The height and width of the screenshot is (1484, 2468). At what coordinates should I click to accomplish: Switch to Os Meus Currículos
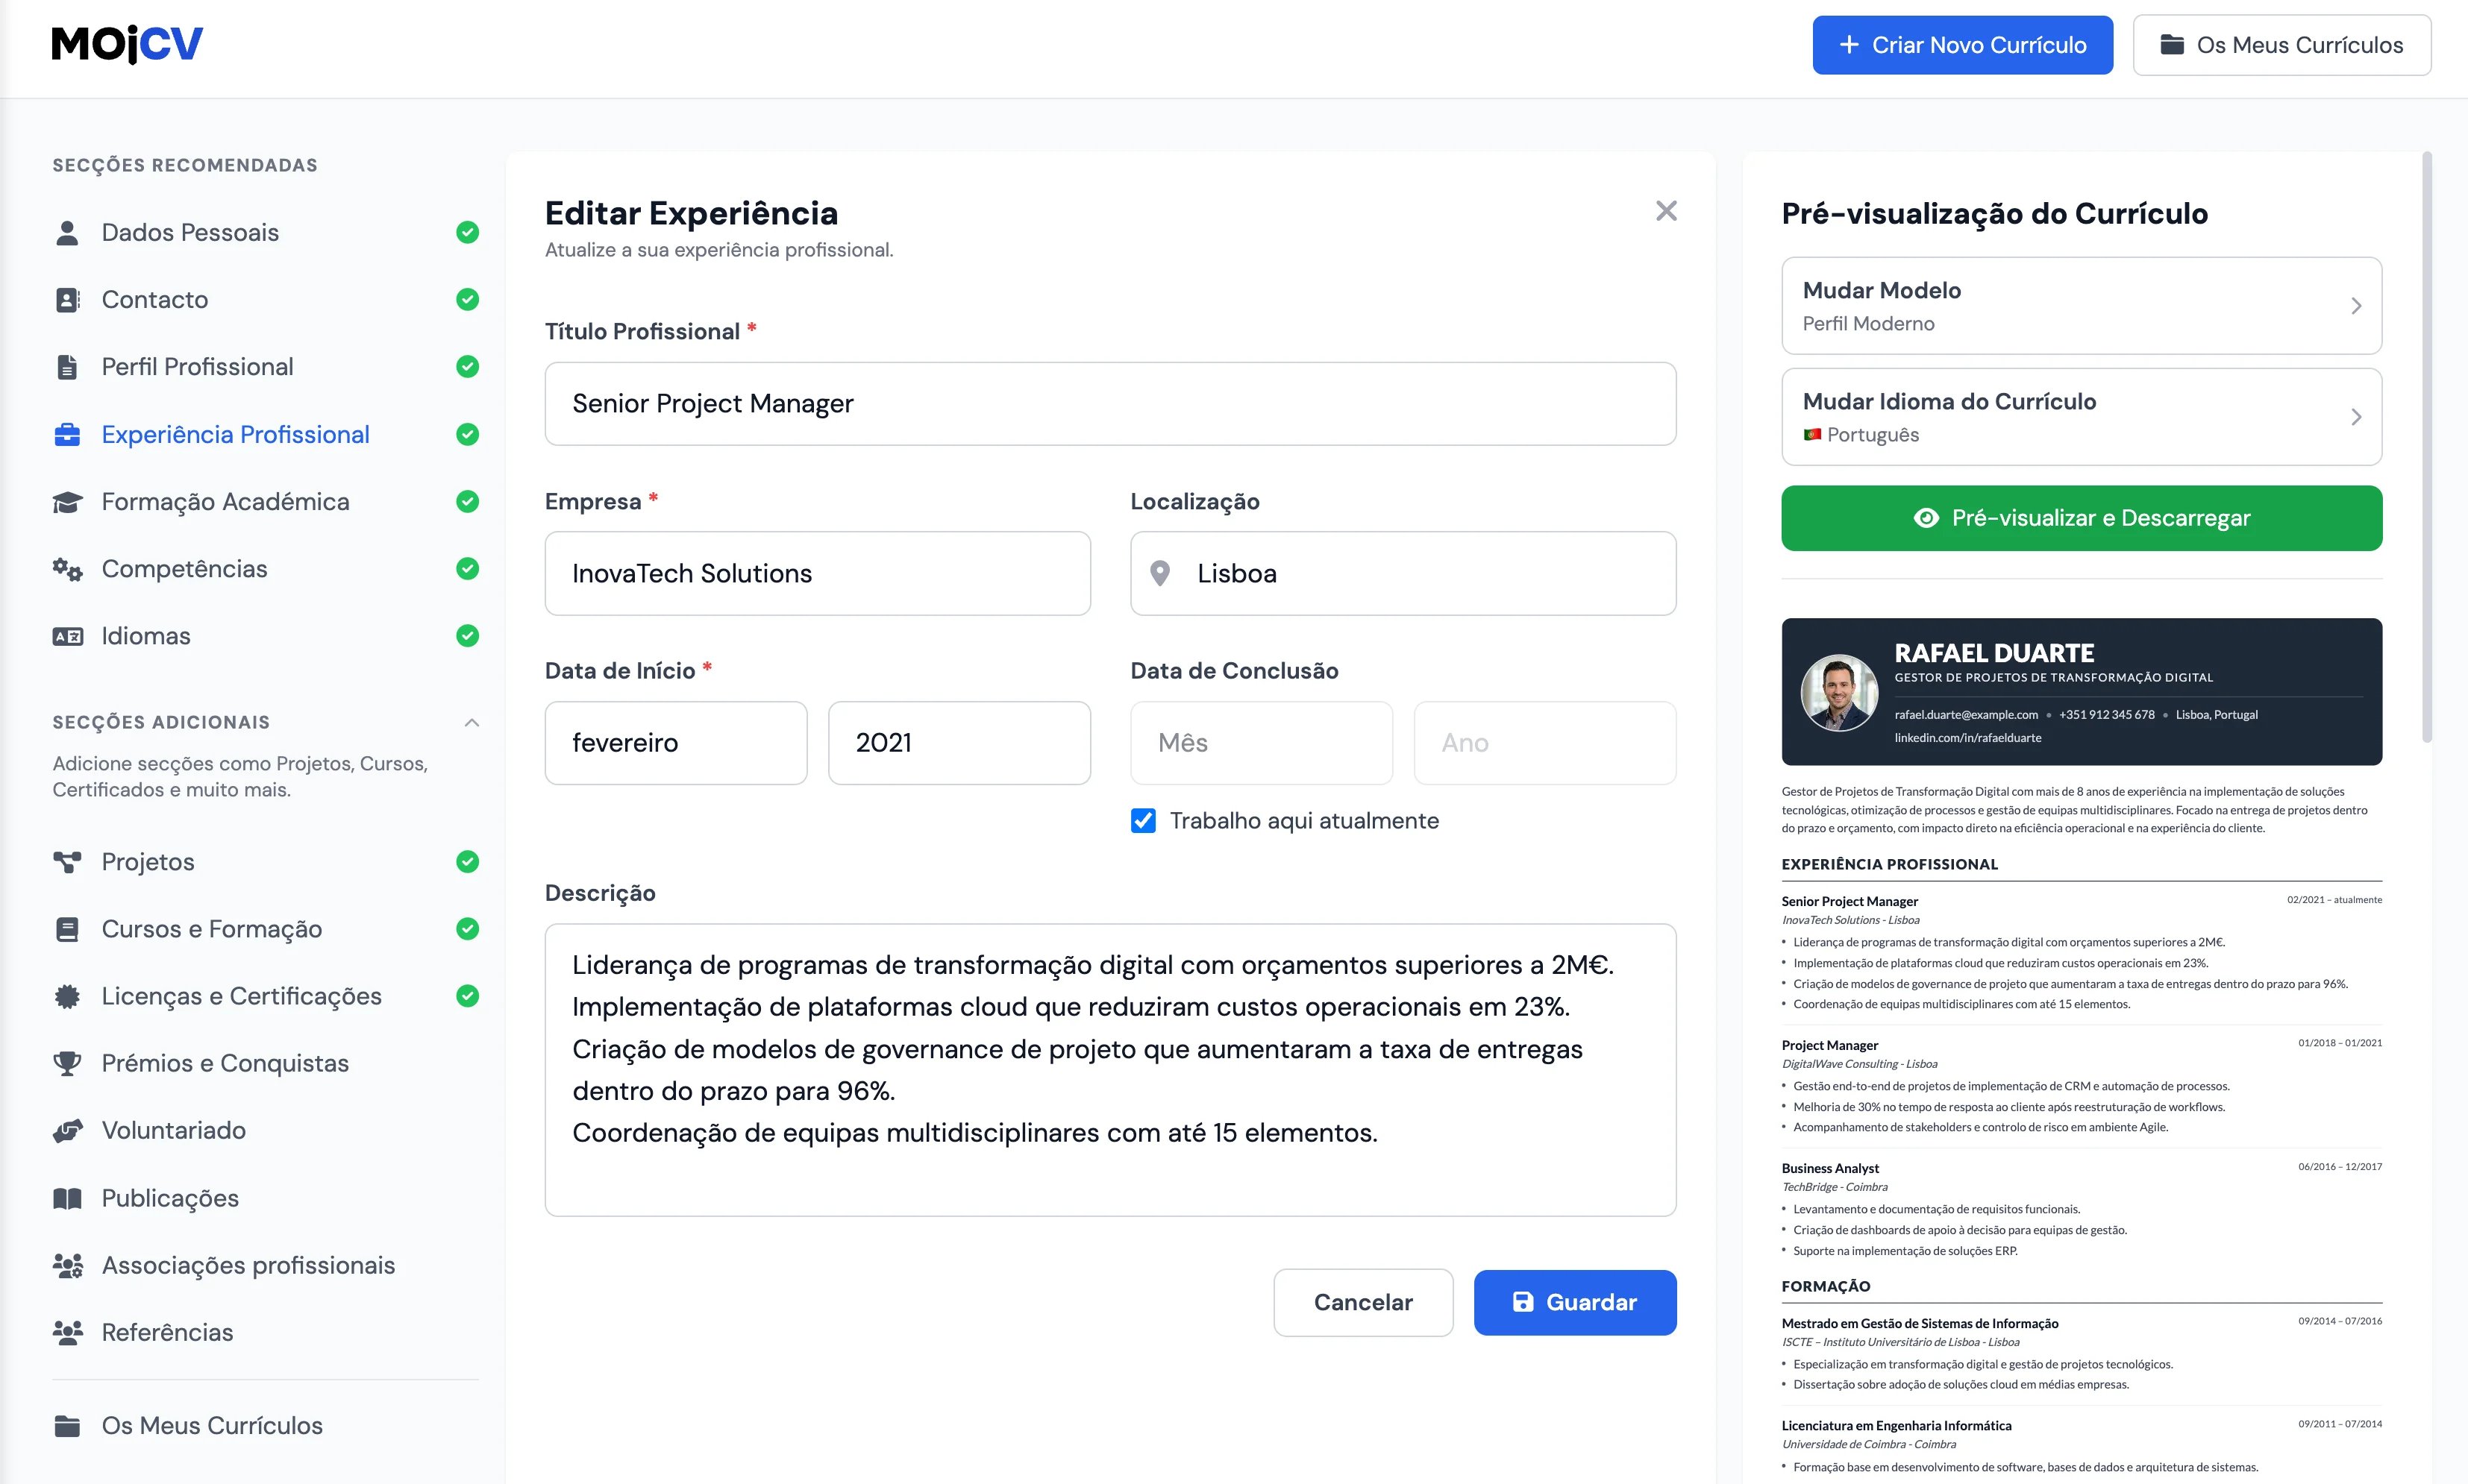click(2282, 44)
